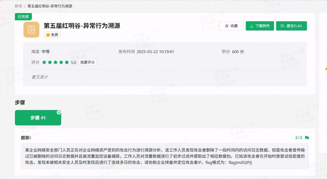Click the gold coin icon in 免费 tag

pos(48,35)
